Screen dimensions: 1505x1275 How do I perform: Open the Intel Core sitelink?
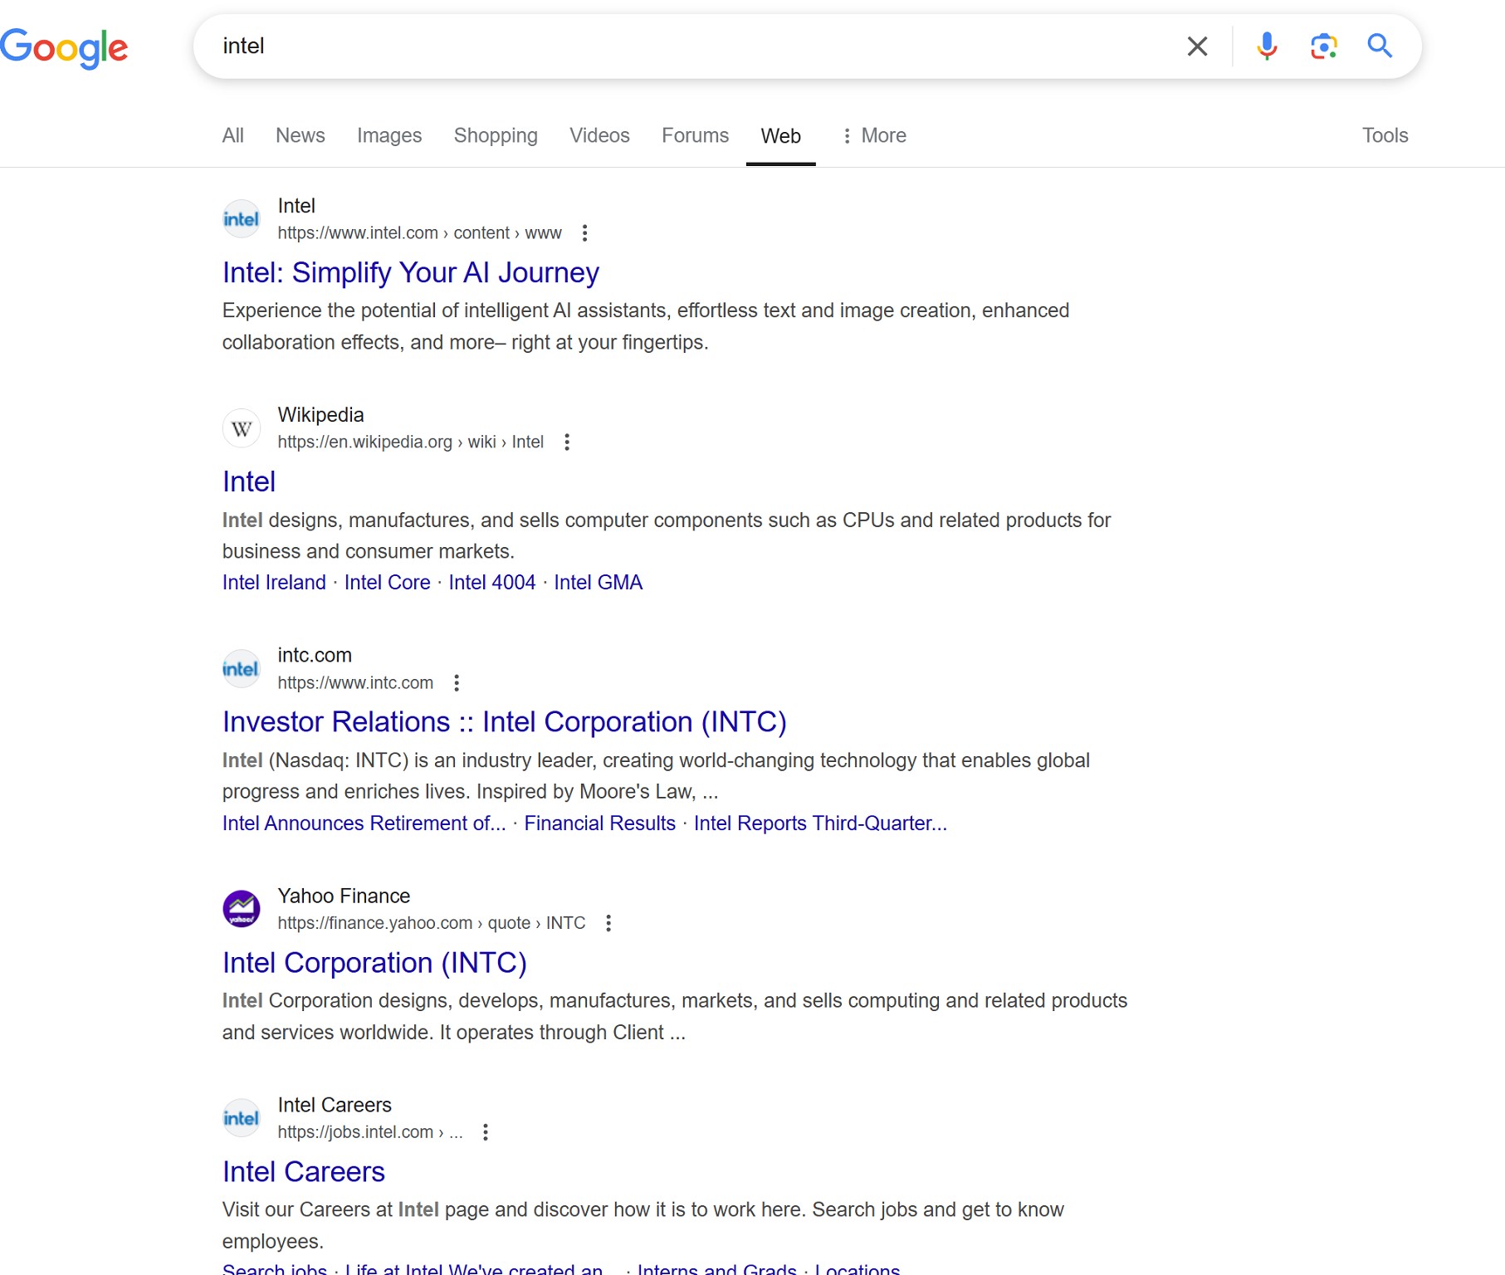click(388, 583)
